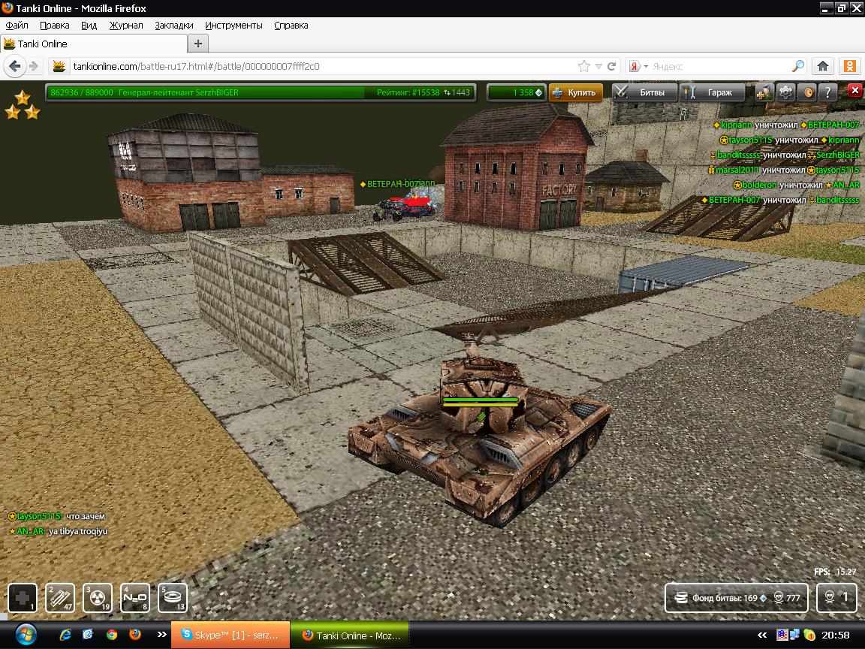
Task: Open the Правка menu
Action: [x=55, y=26]
